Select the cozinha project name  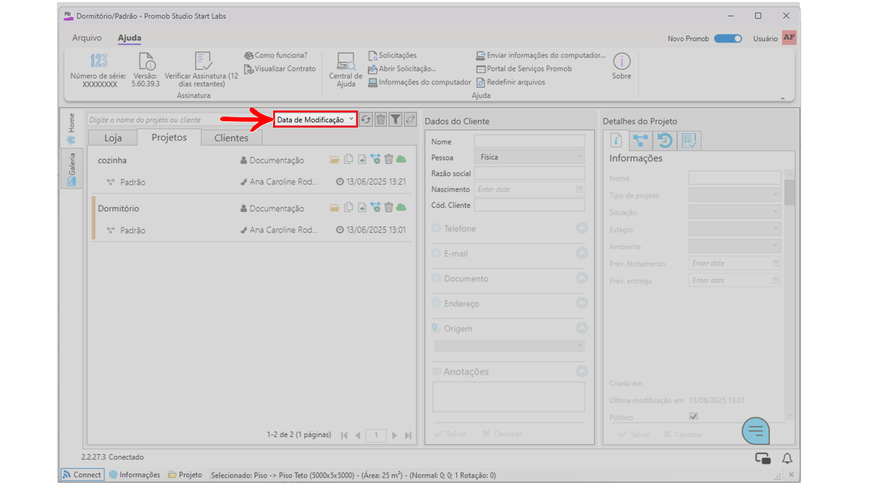[112, 160]
